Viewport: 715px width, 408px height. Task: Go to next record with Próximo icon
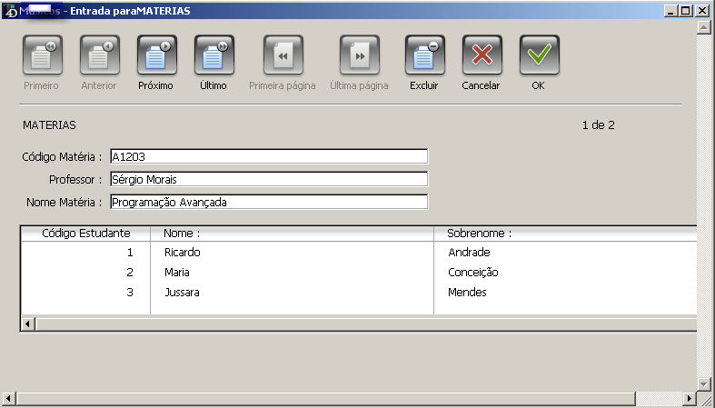pos(156,56)
